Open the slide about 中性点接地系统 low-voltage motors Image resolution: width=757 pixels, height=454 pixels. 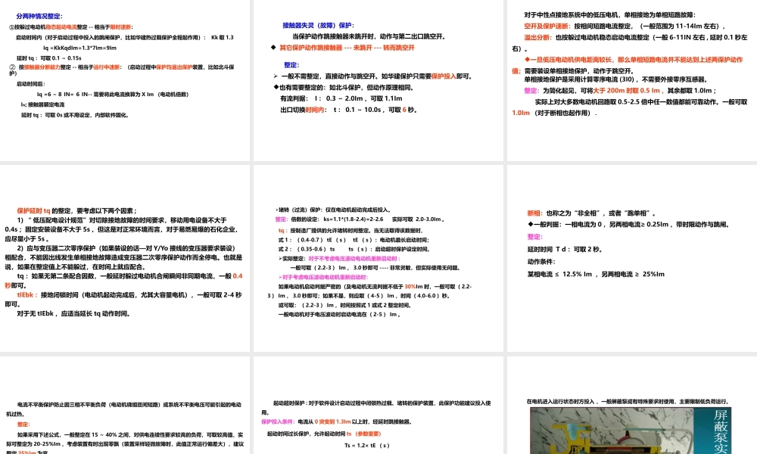pos(632,80)
